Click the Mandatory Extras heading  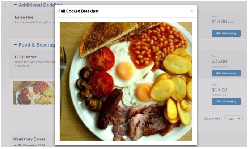pos(29,139)
